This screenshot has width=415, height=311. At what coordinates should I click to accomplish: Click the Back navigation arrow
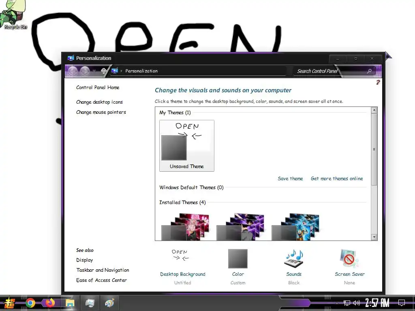tap(73, 71)
